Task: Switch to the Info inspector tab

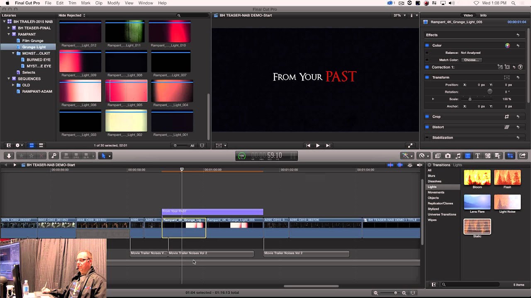Action: (483, 15)
